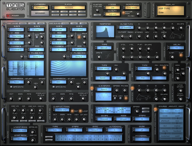Enable BPM Sync for OSC 1
The height and width of the screenshot is (146, 192).
coord(10,87)
